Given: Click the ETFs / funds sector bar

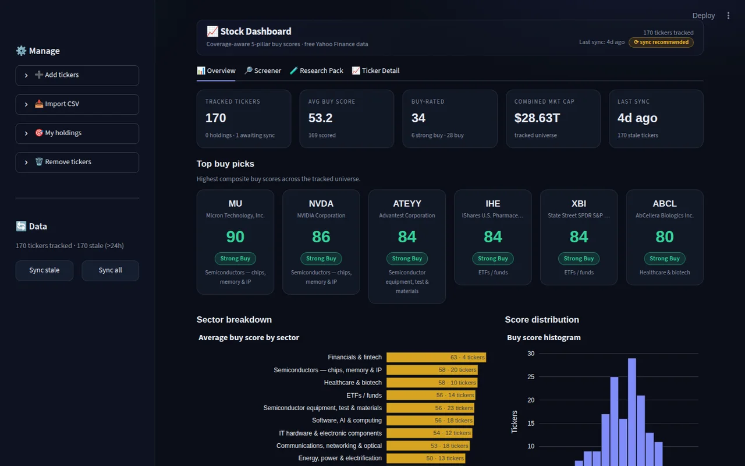Looking at the screenshot, I should pos(431,395).
